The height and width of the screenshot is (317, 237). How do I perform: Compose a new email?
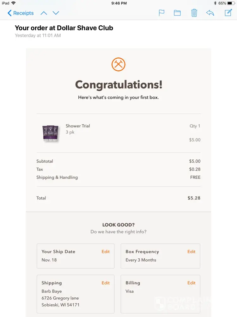coord(228,13)
